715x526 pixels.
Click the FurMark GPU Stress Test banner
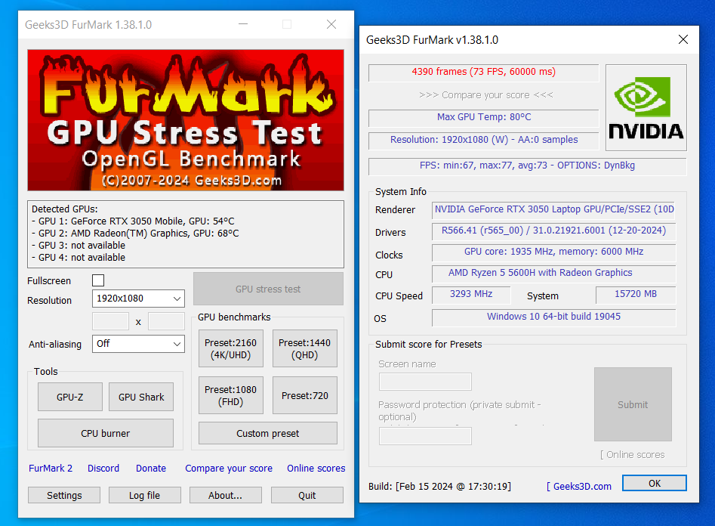click(186, 120)
